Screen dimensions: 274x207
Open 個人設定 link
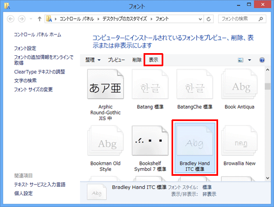[x=24, y=193]
